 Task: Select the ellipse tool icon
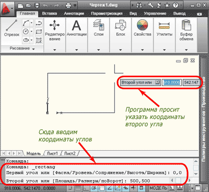tap(26, 40)
